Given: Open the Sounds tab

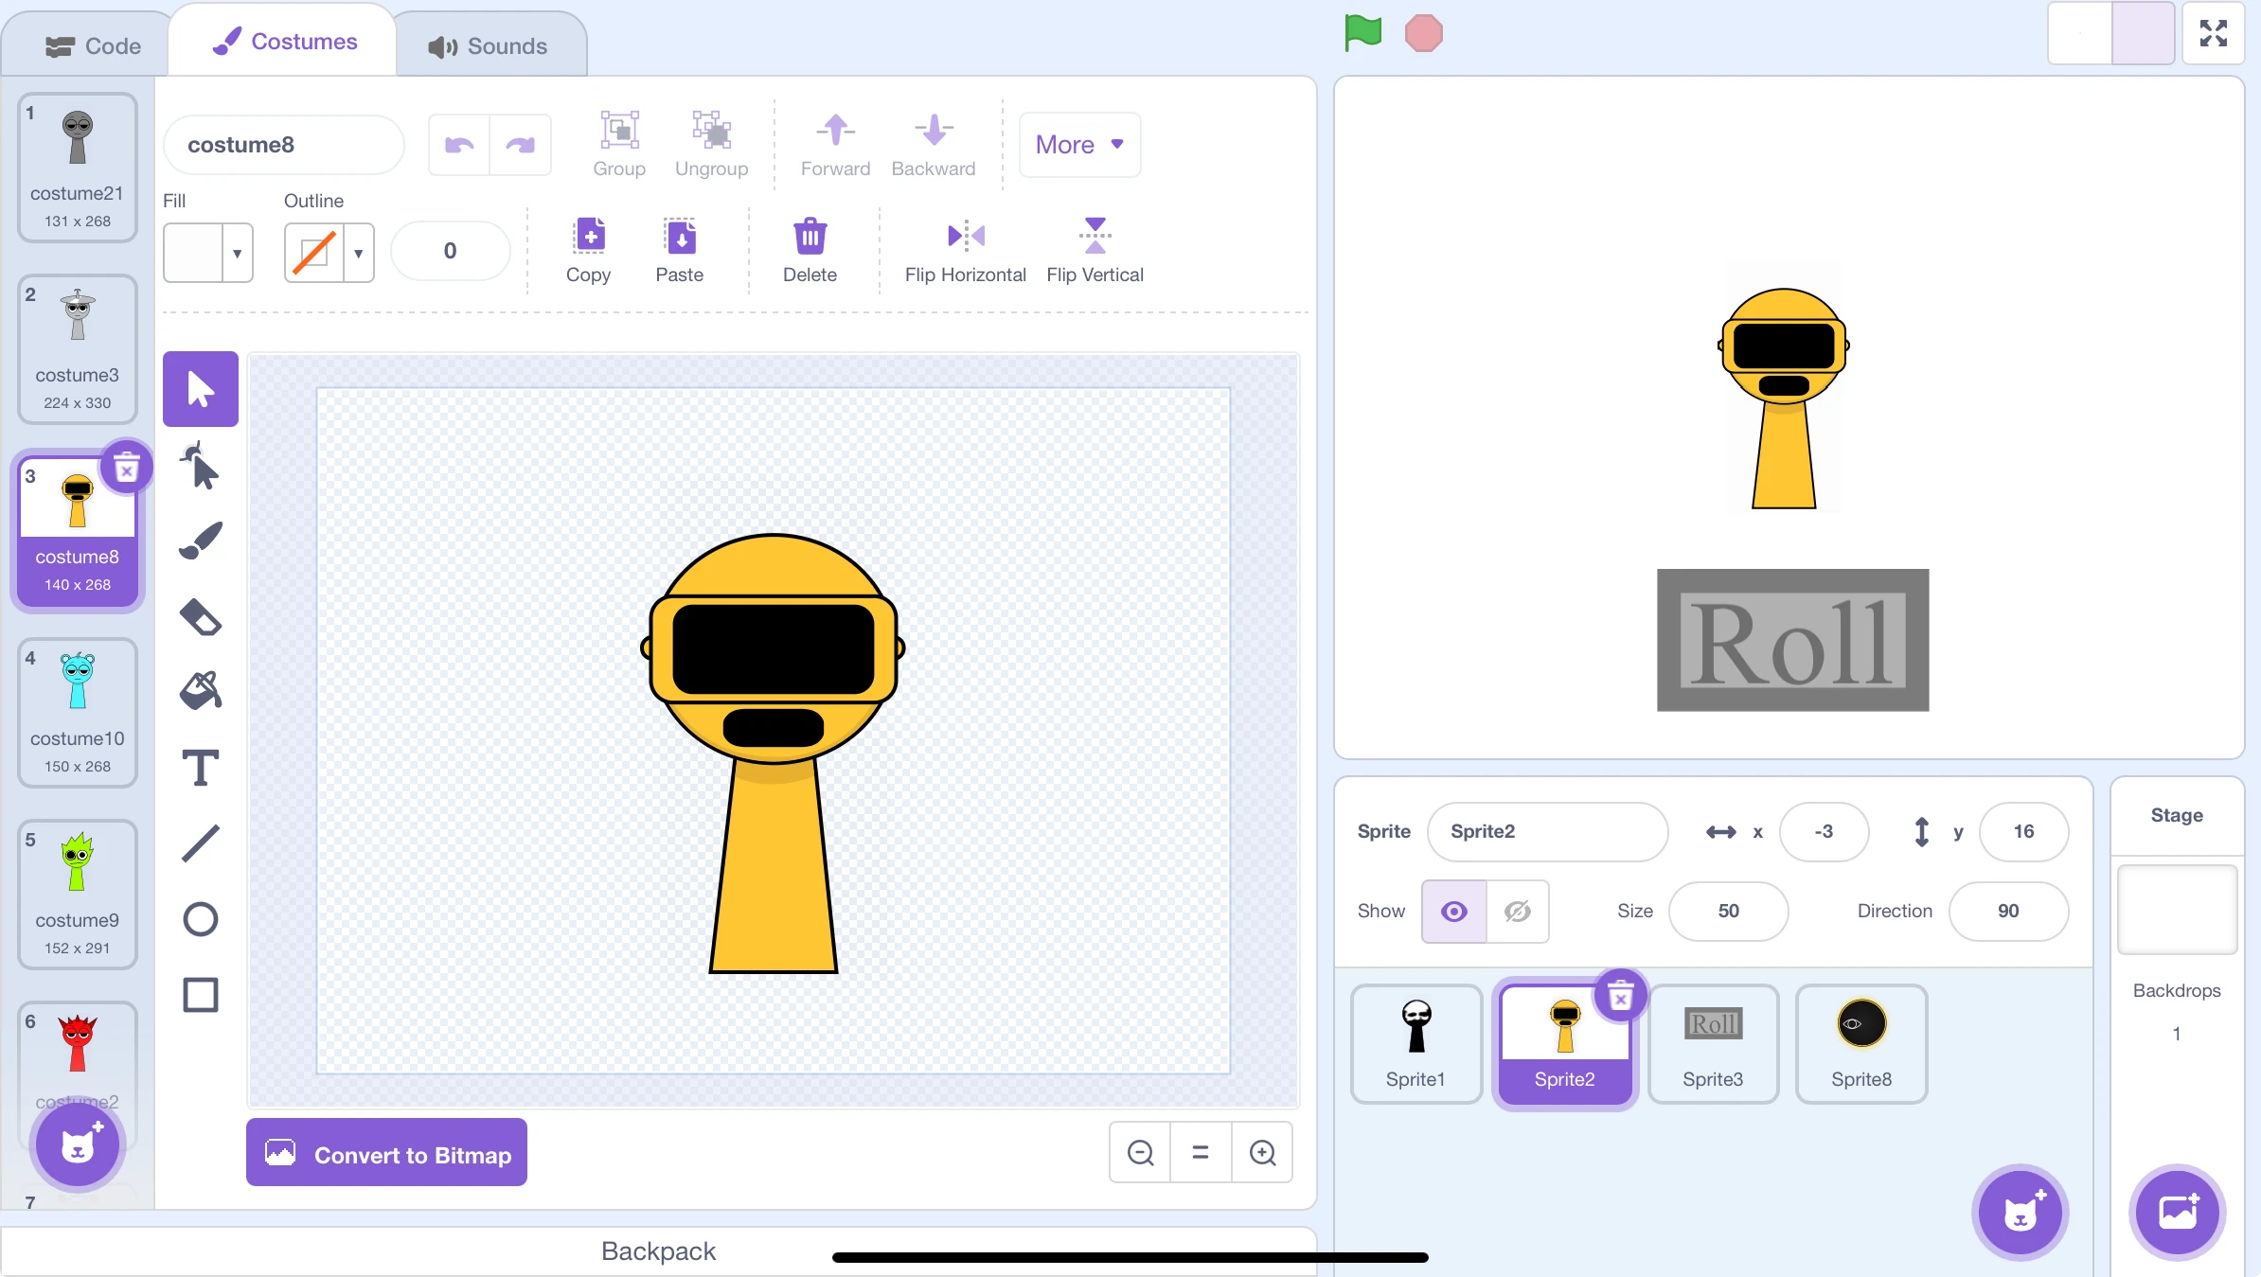Looking at the screenshot, I should 489,46.
